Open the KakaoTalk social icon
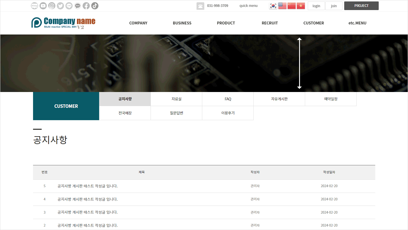The height and width of the screenshot is (230, 408). click(x=78, y=6)
